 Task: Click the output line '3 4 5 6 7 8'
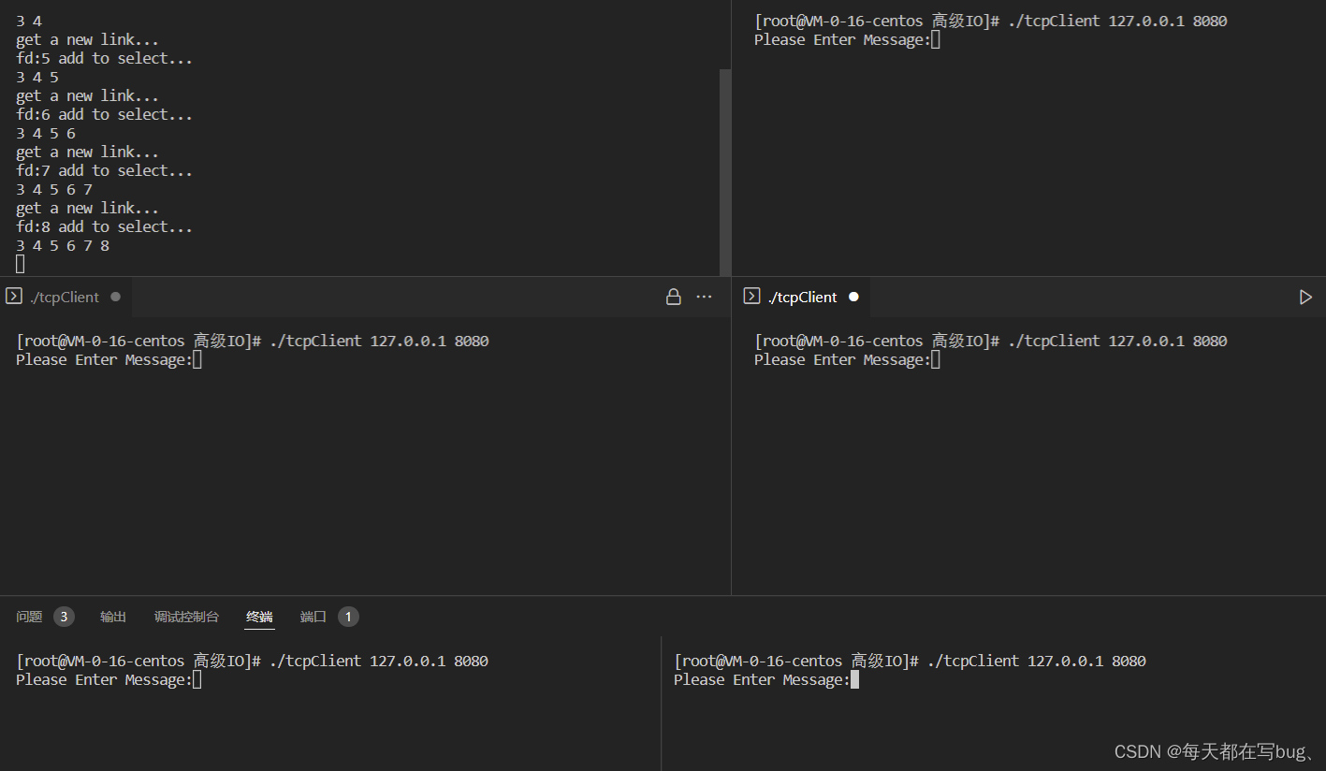point(63,245)
